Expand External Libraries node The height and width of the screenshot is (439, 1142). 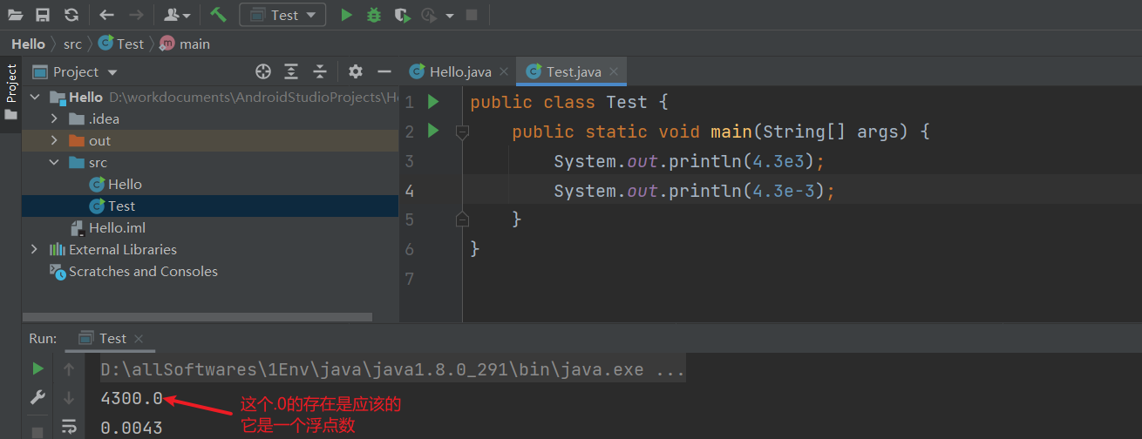tap(34, 249)
